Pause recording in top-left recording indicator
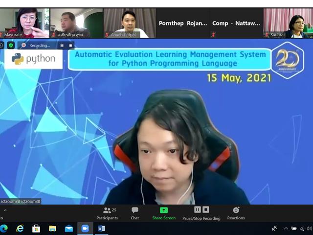This screenshot has height=235, width=313. 62,46
